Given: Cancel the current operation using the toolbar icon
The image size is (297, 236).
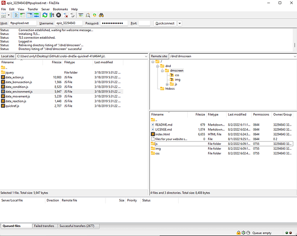Looking at the screenshot, I should [58, 15].
